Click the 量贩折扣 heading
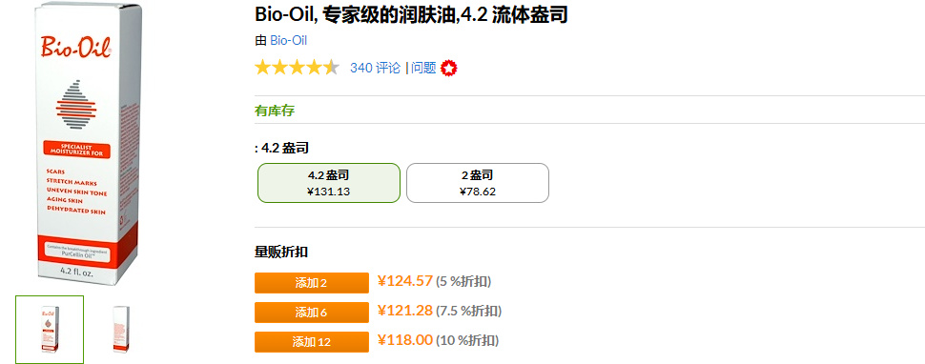Image resolution: width=925 pixels, height=364 pixels. (x=280, y=253)
